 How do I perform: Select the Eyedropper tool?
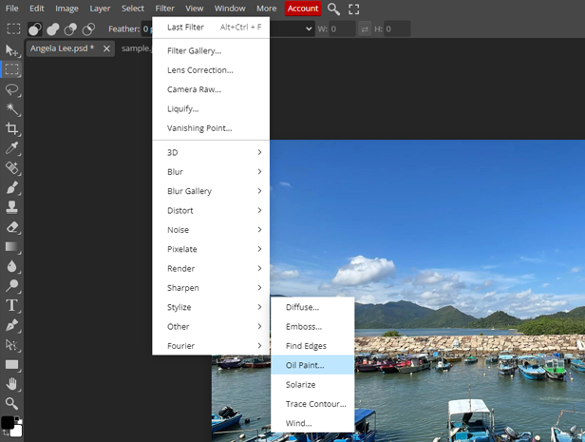tap(12, 149)
